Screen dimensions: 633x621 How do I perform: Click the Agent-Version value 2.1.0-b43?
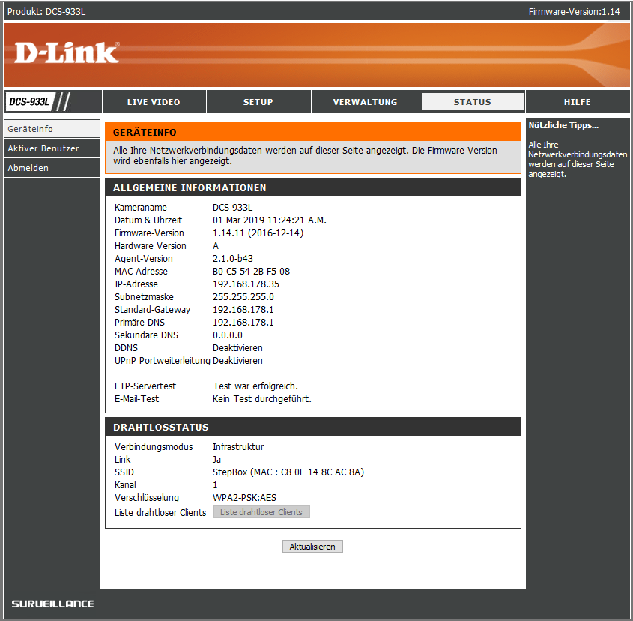(x=233, y=258)
